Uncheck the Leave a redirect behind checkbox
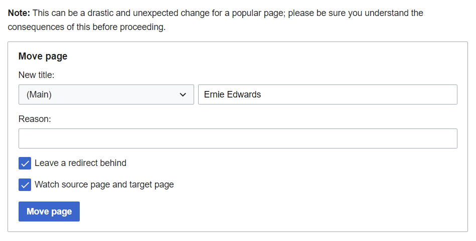 pyautogui.click(x=25, y=163)
